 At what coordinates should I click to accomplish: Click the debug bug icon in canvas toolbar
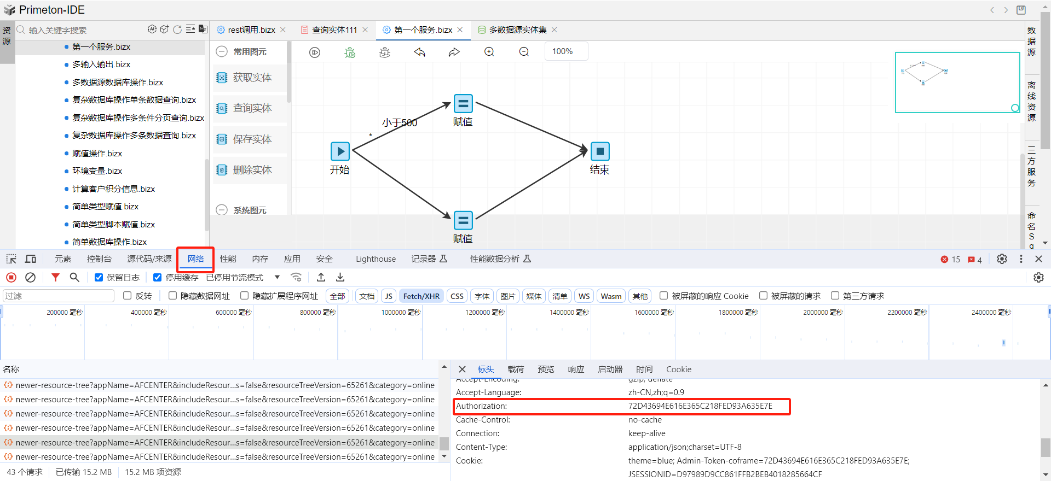(350, 52)
